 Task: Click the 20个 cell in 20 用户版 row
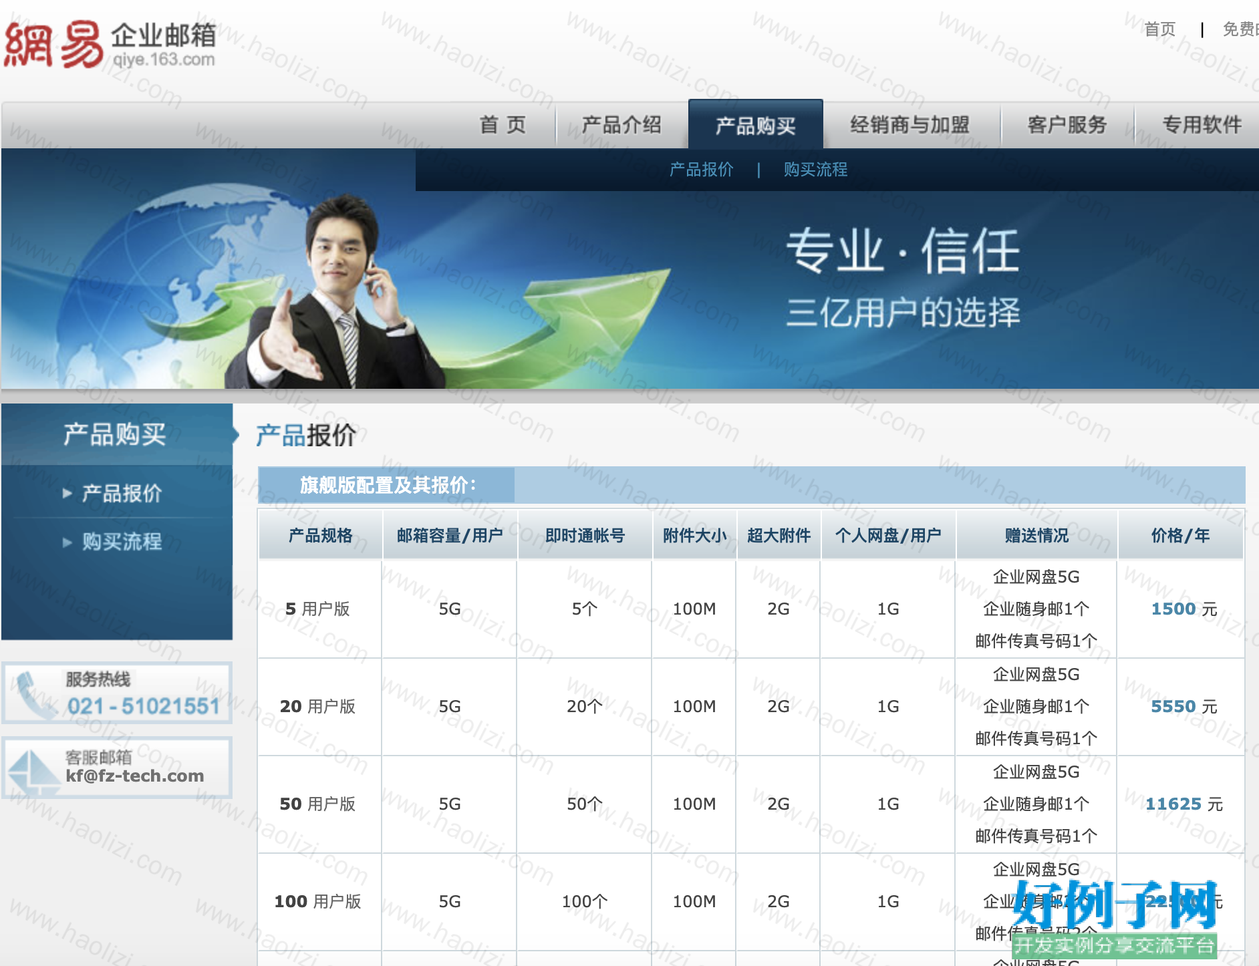[585, 706]
